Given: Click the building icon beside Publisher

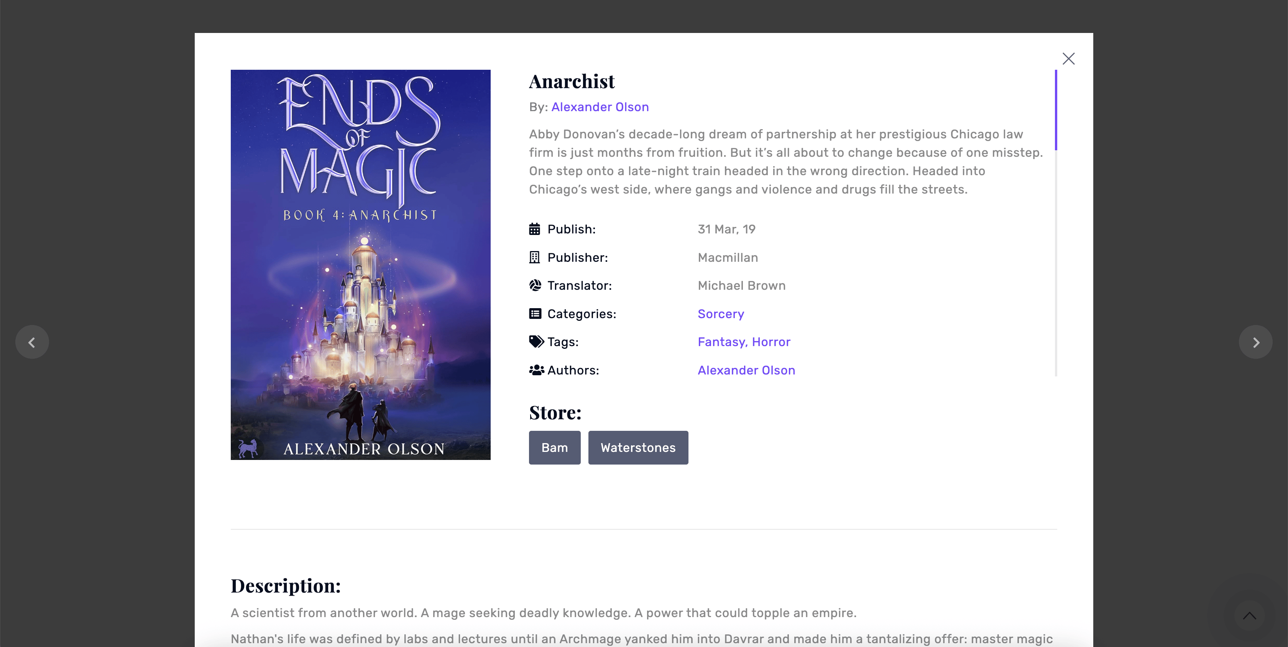Looking at the screenshot, I should 534,258.
